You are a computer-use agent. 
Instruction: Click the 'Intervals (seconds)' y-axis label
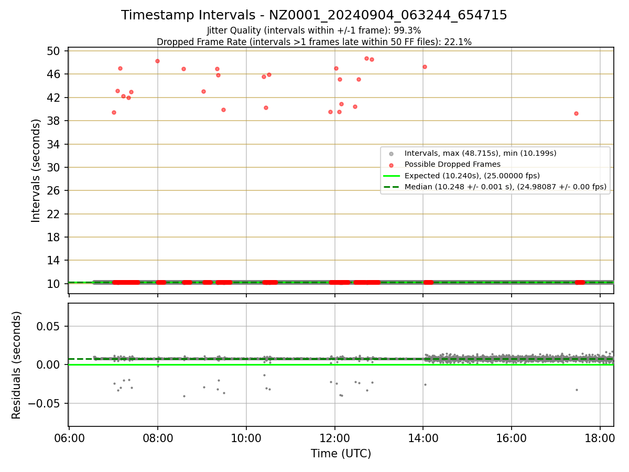(36, 170)
